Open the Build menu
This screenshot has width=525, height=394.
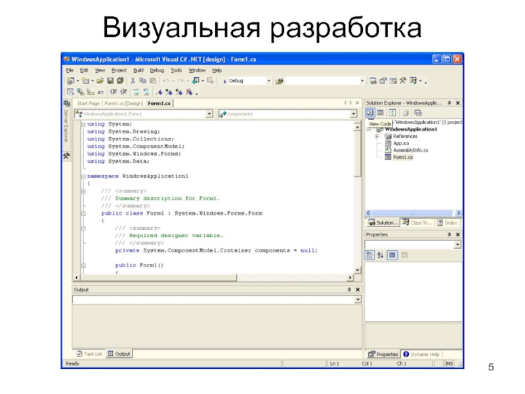pyautogui.click(x=138, y=70)
